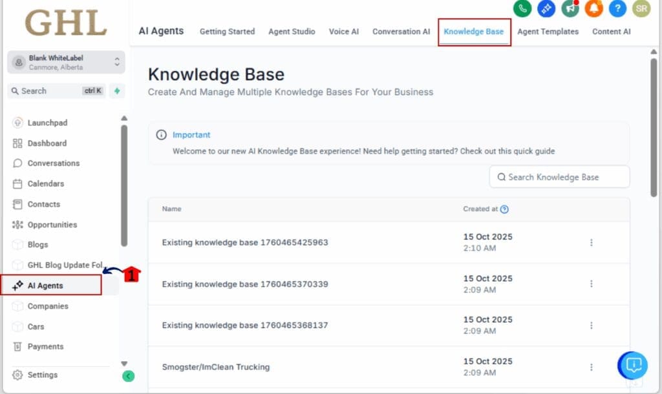Open the actions menu for Smogster/ImClean Trucking
The height and width of the screenshot is (394, 662).
click(x=592, y=366)
